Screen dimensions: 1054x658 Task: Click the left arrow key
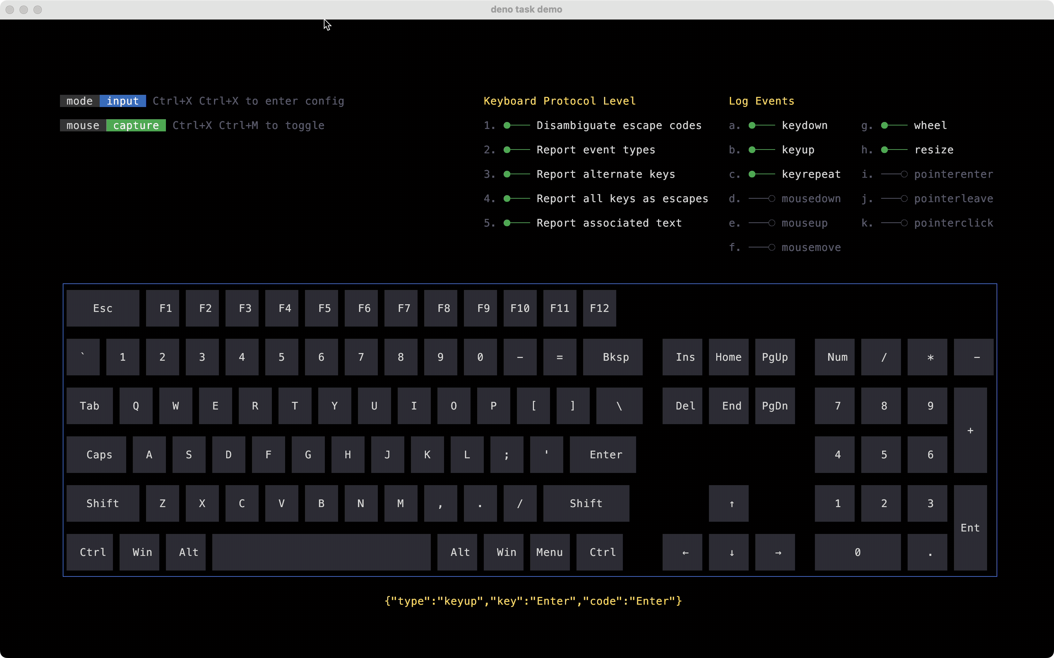pos(682,552)
